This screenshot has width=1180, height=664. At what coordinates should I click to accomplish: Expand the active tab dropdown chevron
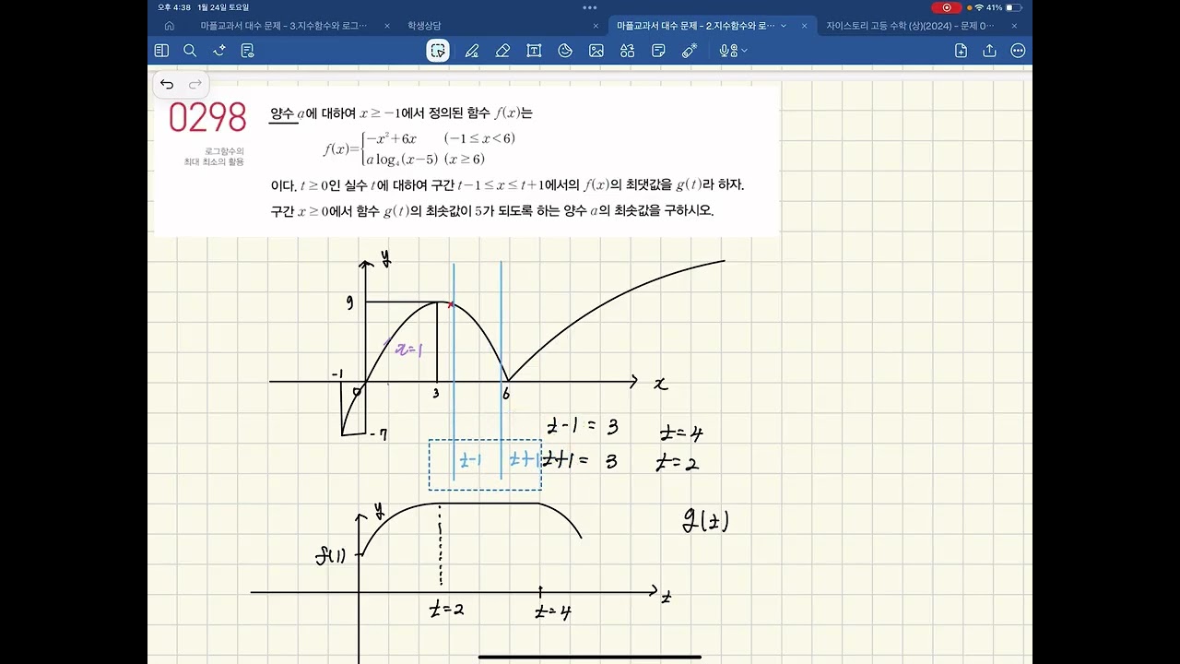click(x=784, y=26)
